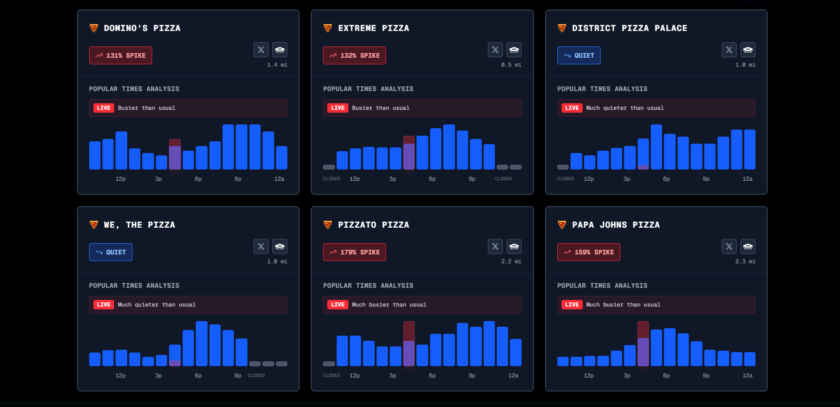Click the We, The Pizza slice icon
Image resolution: width=840 pixels, height=407 pixels.
point(94,225)
